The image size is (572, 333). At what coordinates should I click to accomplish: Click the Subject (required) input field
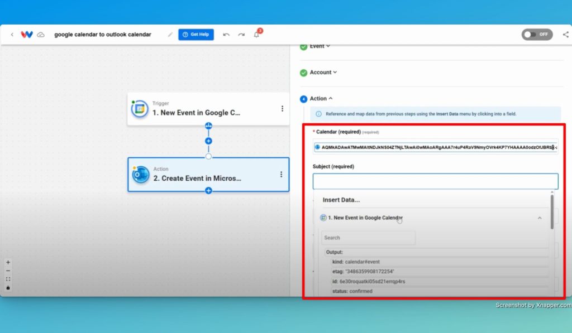435,181
